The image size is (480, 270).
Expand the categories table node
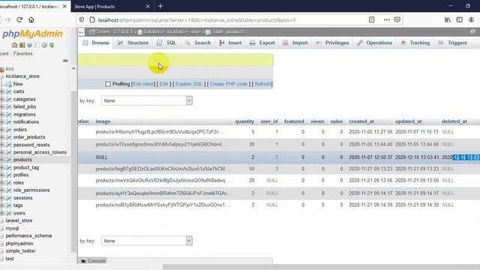(x=2, y=99)
